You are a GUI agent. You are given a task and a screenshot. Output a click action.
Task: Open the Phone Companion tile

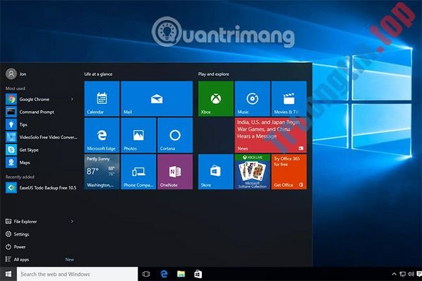pyautogui.click(x=138, y=172)
